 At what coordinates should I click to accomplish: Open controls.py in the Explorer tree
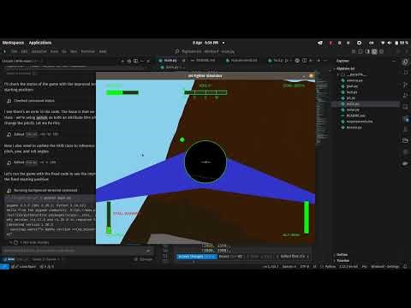tap(354, 80)
